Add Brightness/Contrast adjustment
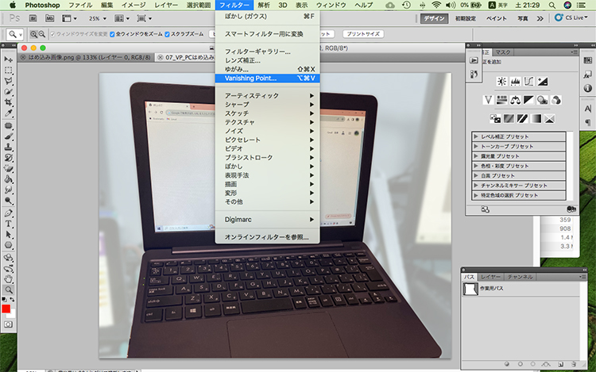This screenshot has height=372, width=596. pyautogui.click(x=501, y=81)
